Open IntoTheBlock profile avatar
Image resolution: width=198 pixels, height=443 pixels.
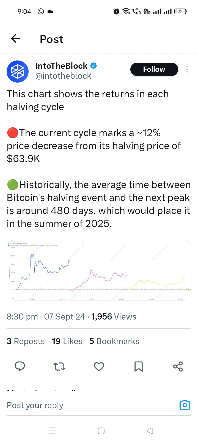[18, 72]
